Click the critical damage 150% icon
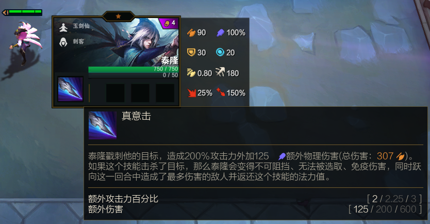This screenshot has width=430, height=224. pyautogui.click(x=221, y=92)
